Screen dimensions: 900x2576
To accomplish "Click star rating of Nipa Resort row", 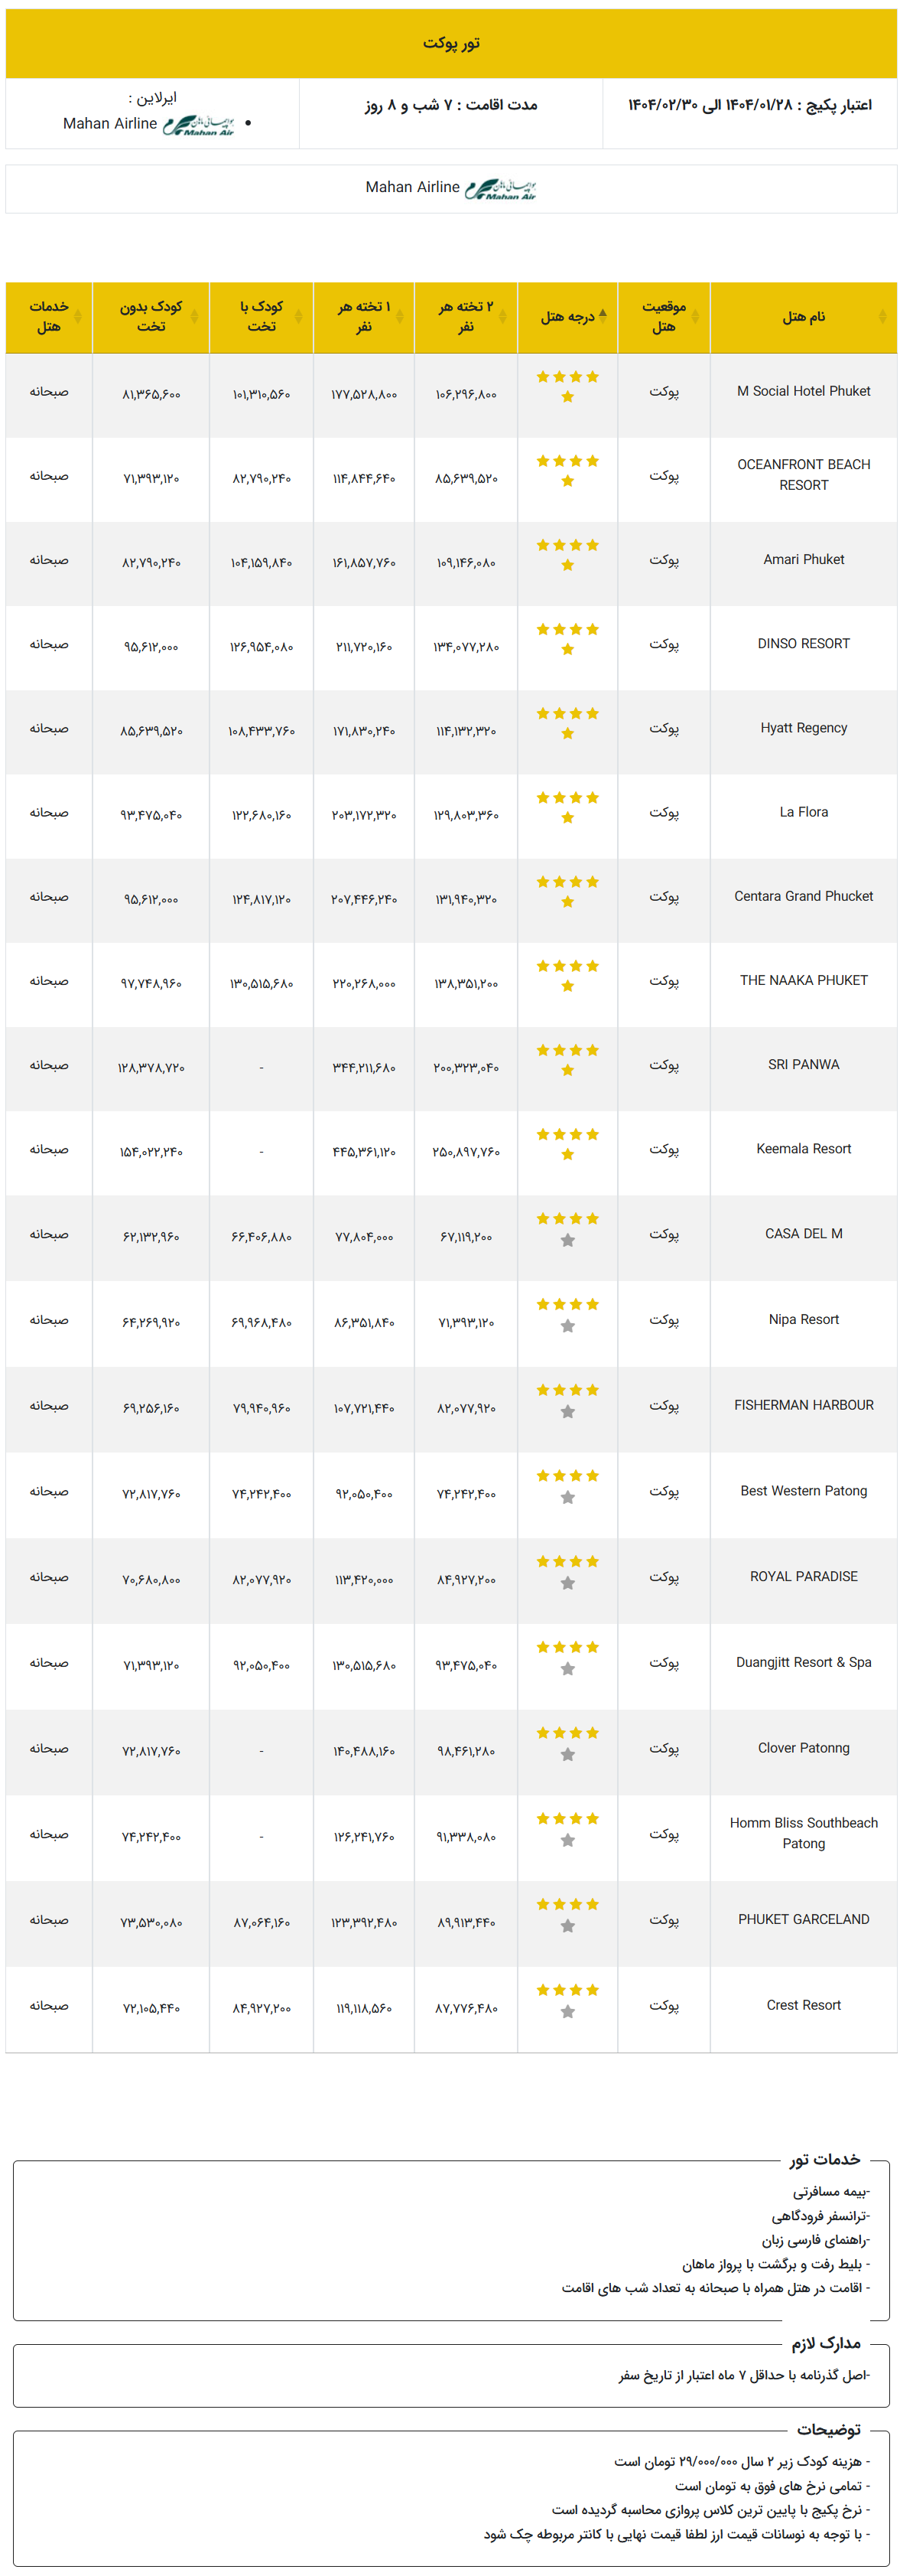I will coord(567,1315).
